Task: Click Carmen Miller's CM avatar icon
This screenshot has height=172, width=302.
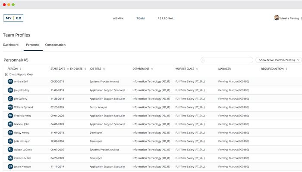Action: (x=10, y=158)
